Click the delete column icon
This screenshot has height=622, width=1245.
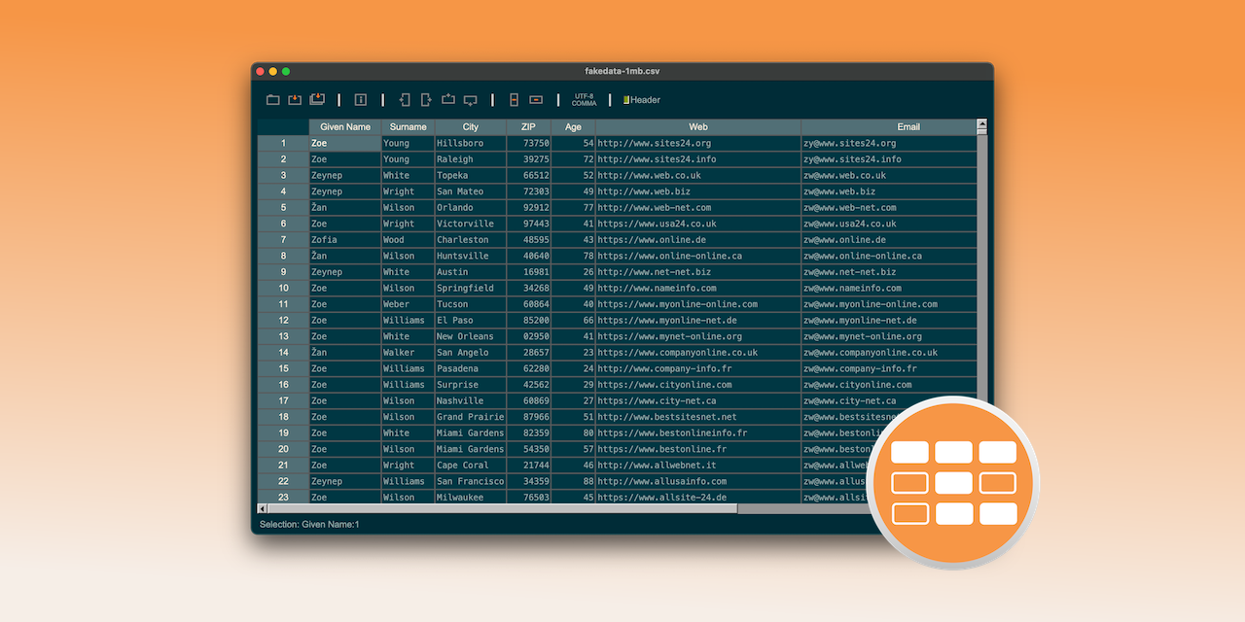click(514, 100)
